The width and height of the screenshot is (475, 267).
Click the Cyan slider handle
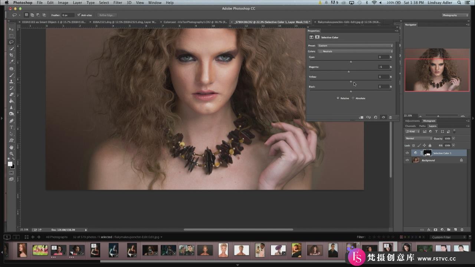tap(351, 62)
